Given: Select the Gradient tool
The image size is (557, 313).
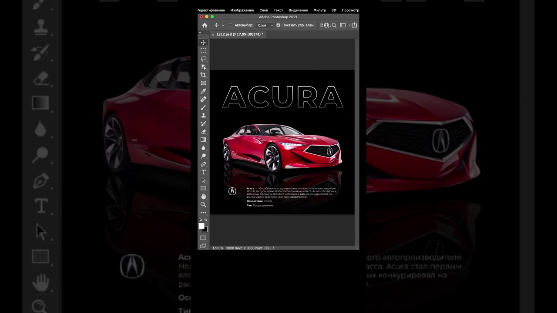Looking at the screenshot, I should 203,140.
